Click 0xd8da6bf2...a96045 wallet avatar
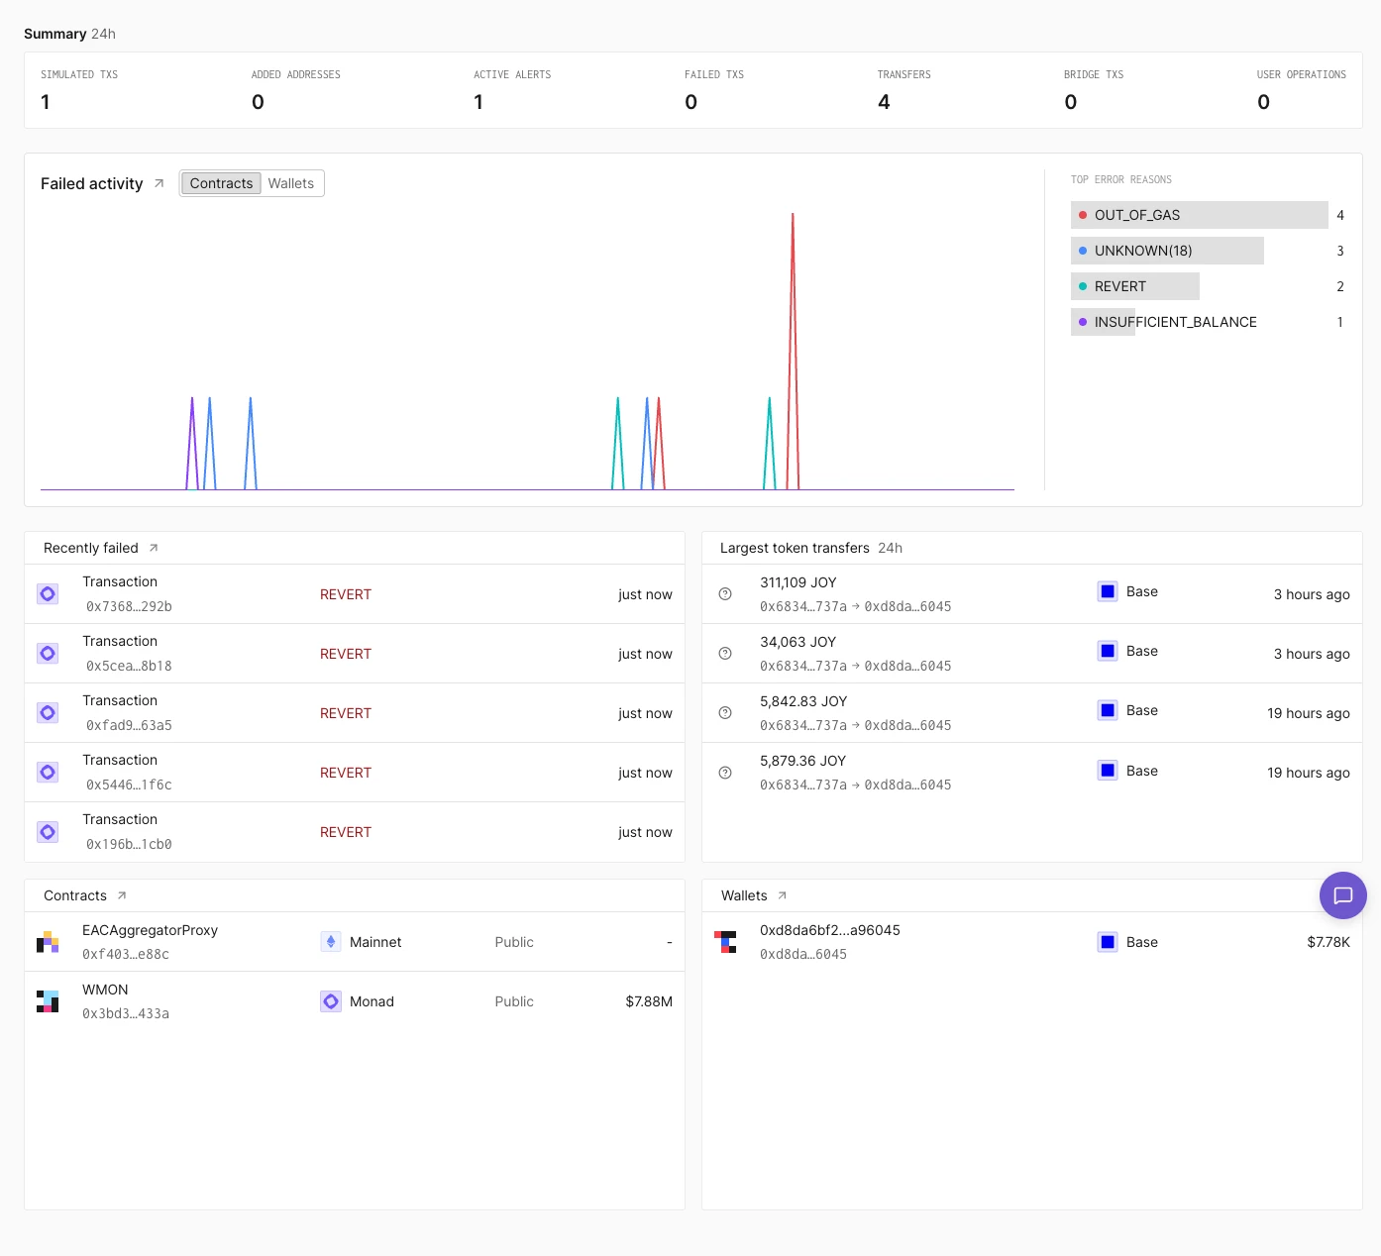Screen dimensions: 1381x1256 pos(725,942)
